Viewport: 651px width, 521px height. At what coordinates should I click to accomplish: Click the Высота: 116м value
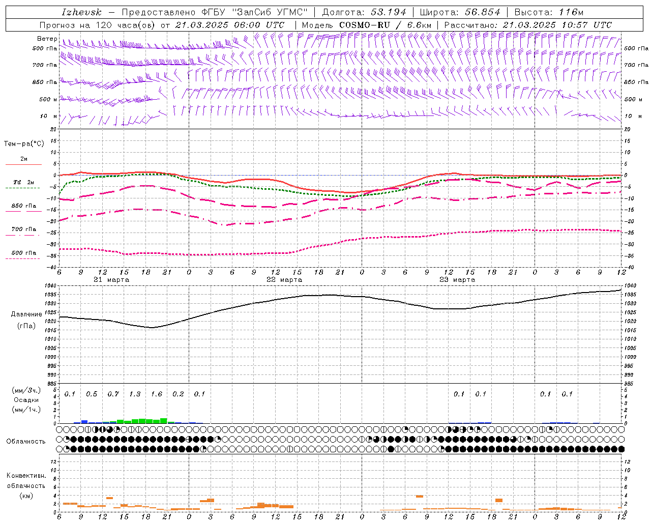[549, 12]
